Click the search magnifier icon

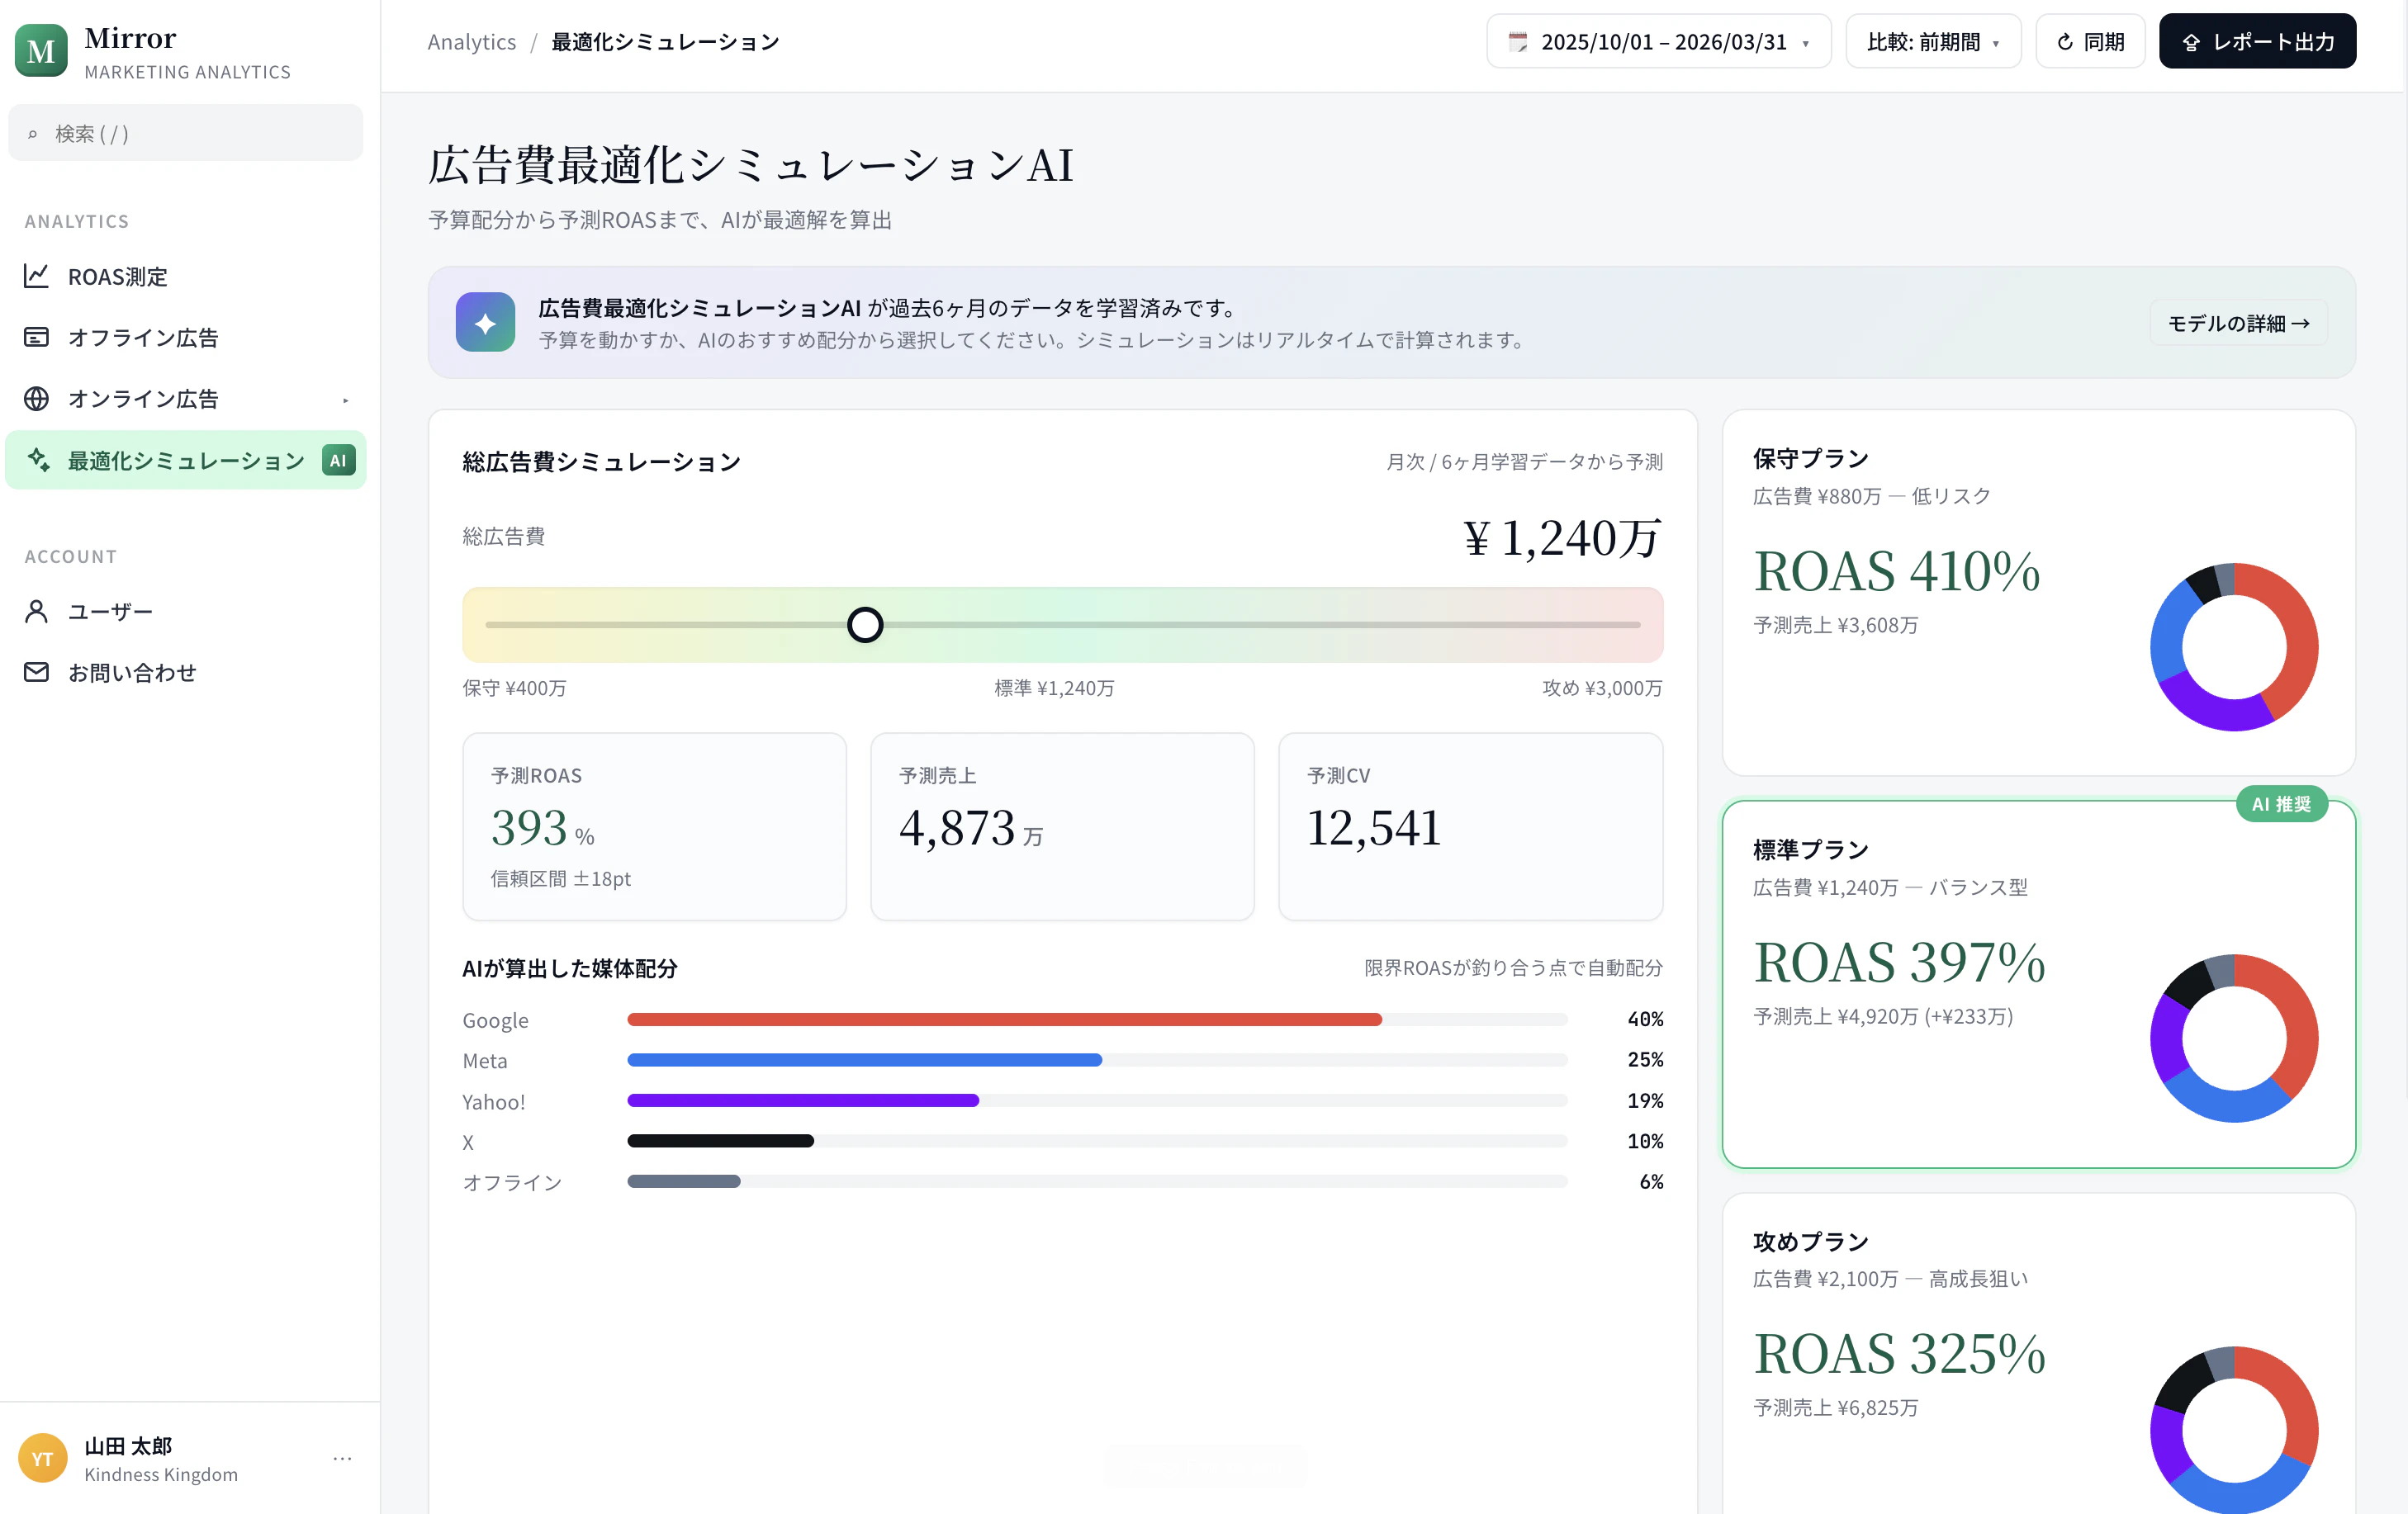pos(33,134)
